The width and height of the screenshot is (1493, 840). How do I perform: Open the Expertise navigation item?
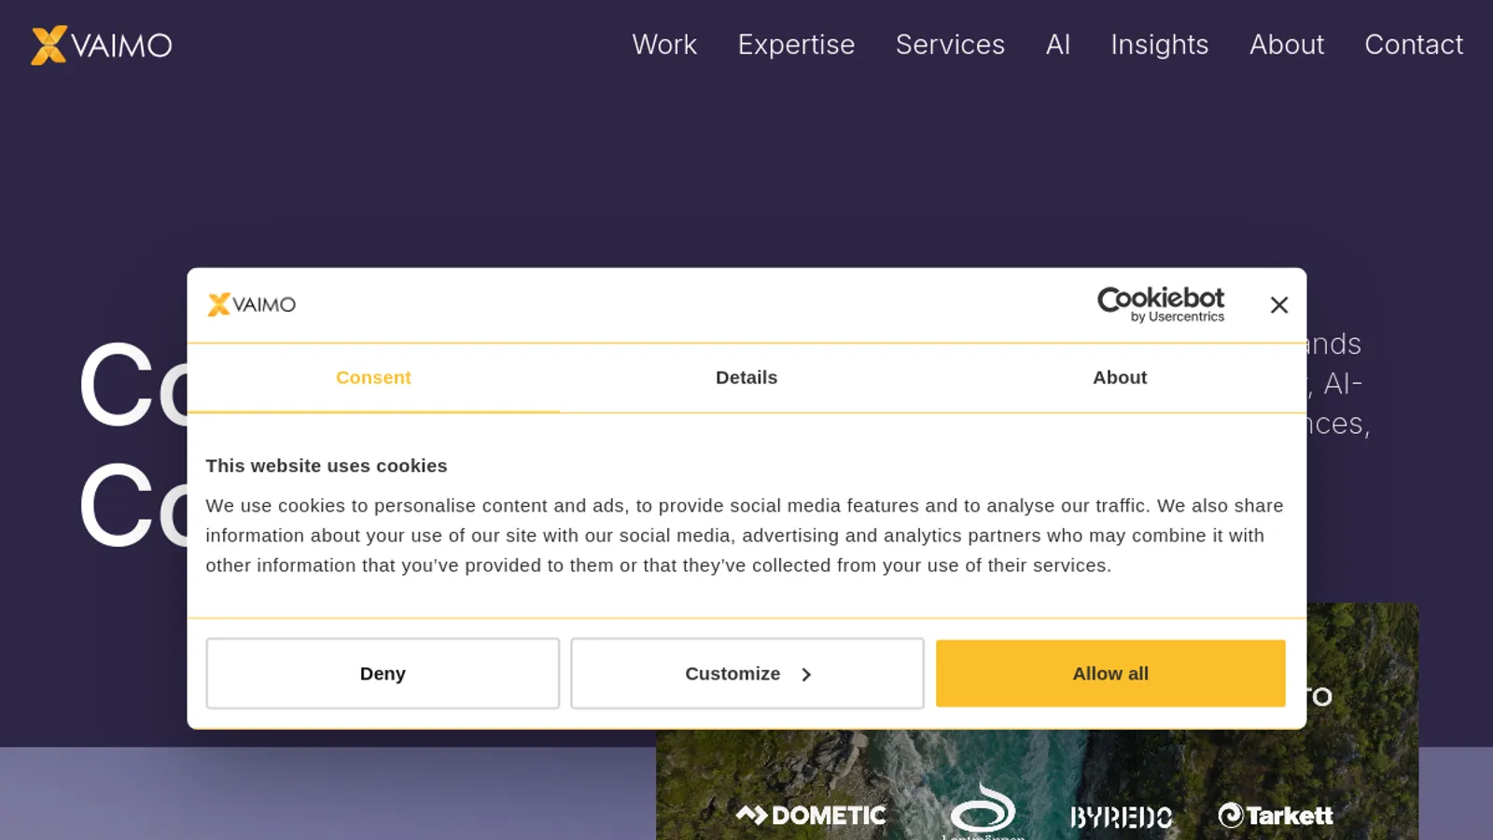tap(796, 45)
